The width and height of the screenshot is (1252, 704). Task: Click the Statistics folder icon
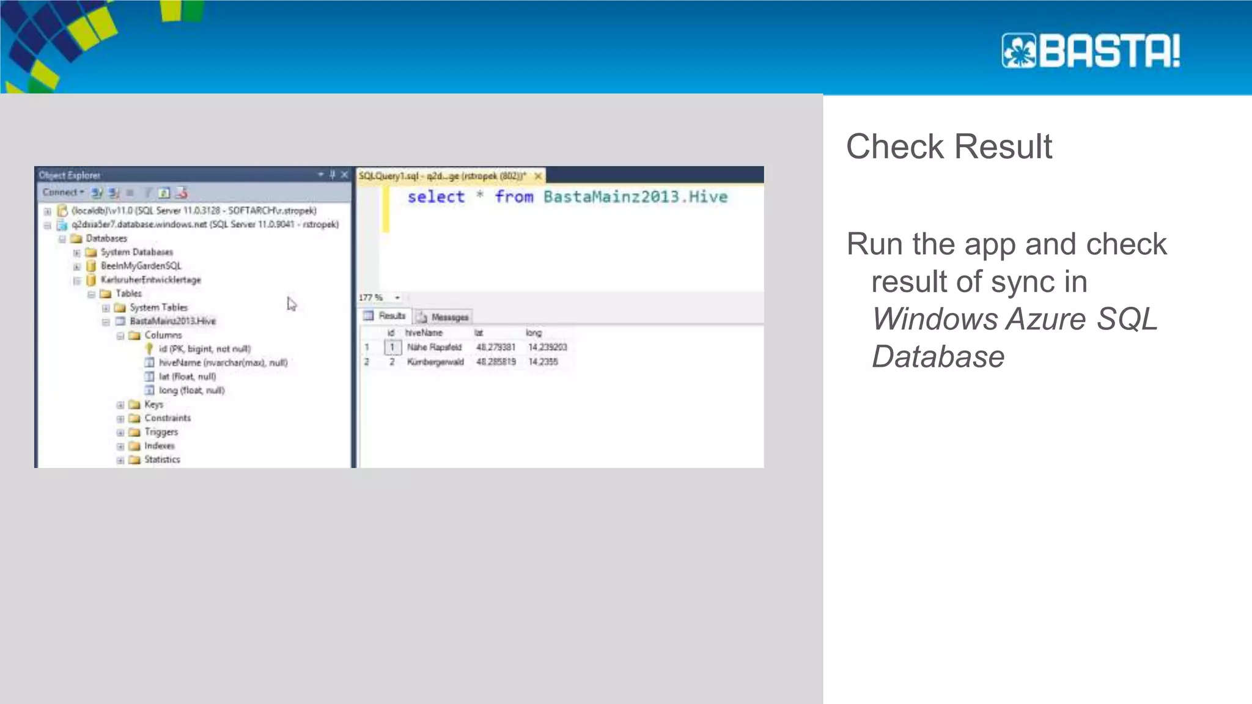pos(134,460)
